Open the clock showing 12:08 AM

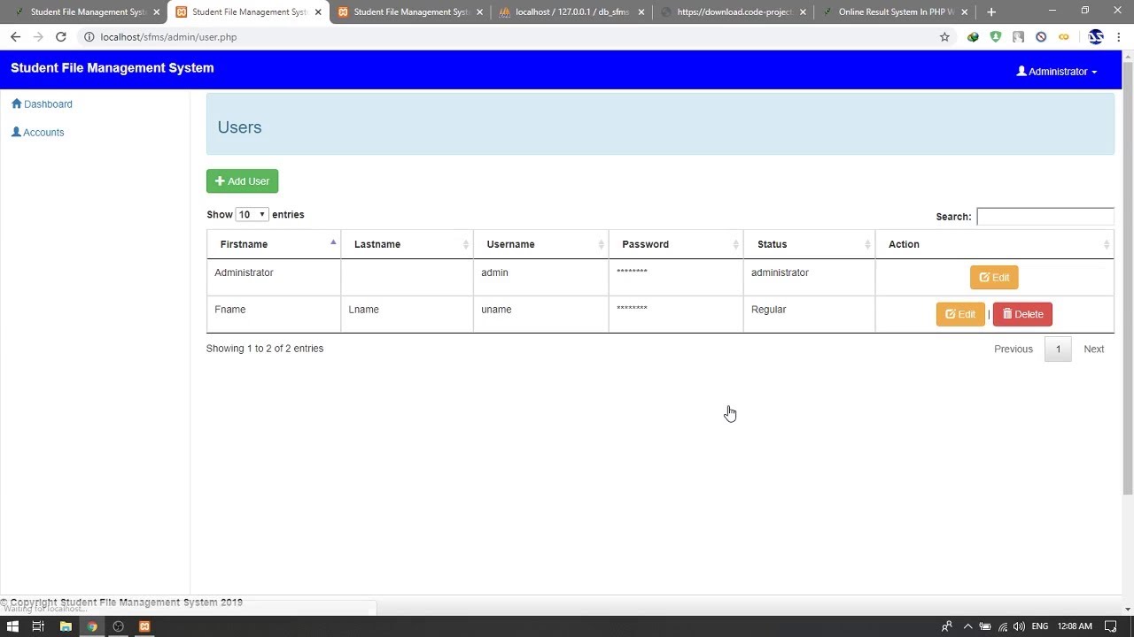(x=1075, y=626)
